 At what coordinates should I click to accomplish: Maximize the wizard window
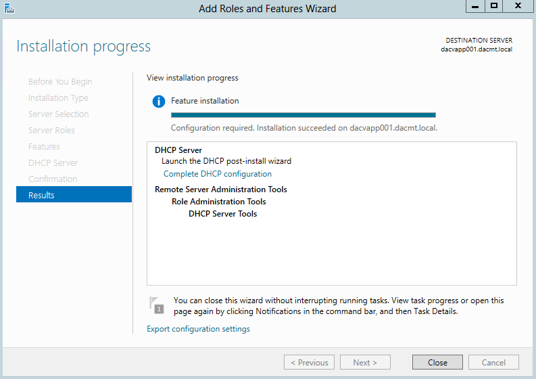[x=494, y=6]
